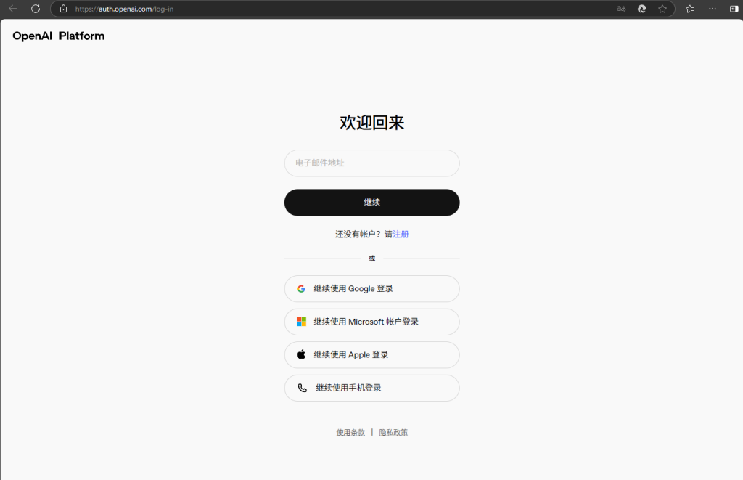
Task: Click the 继续 button
Action: [371, 202]
